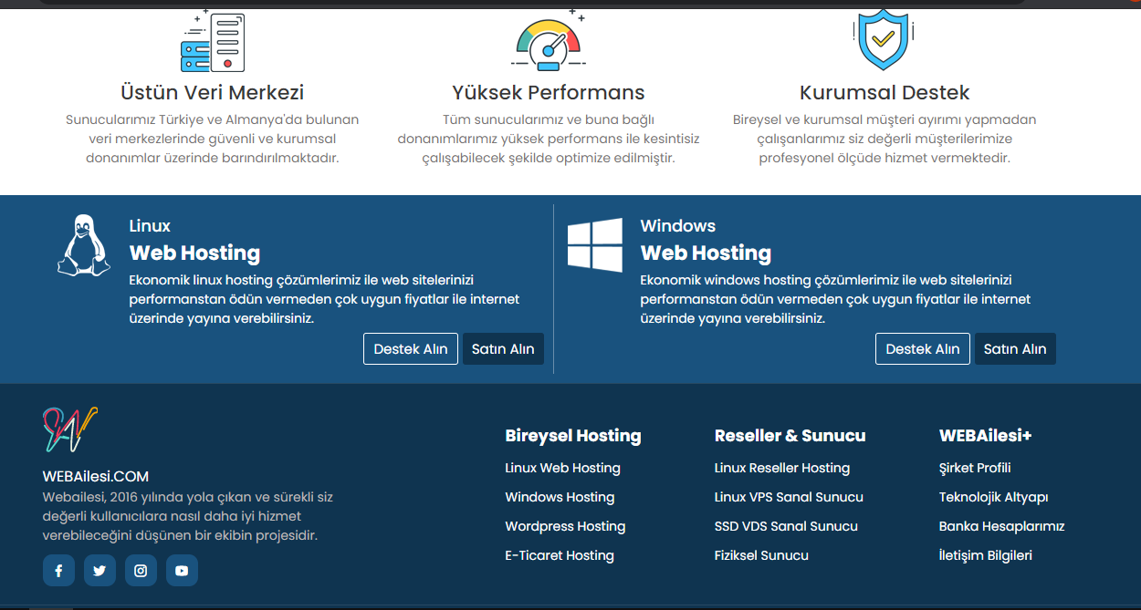Click the WEBAilesi logo in footer
The width and height of the screenshot is (1141, 610).
(70, 429)
